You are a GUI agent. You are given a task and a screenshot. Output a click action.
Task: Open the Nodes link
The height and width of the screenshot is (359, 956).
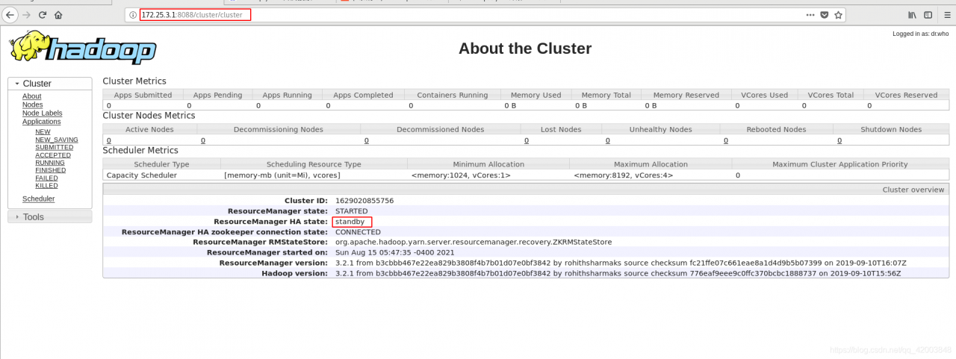33,104
